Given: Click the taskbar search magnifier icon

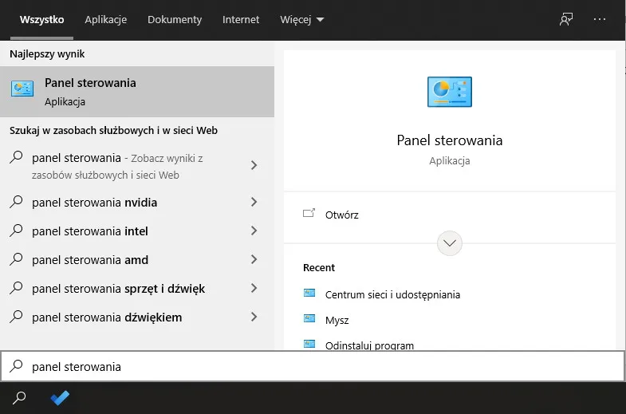Looking at the screenshot, I should 20,397.
